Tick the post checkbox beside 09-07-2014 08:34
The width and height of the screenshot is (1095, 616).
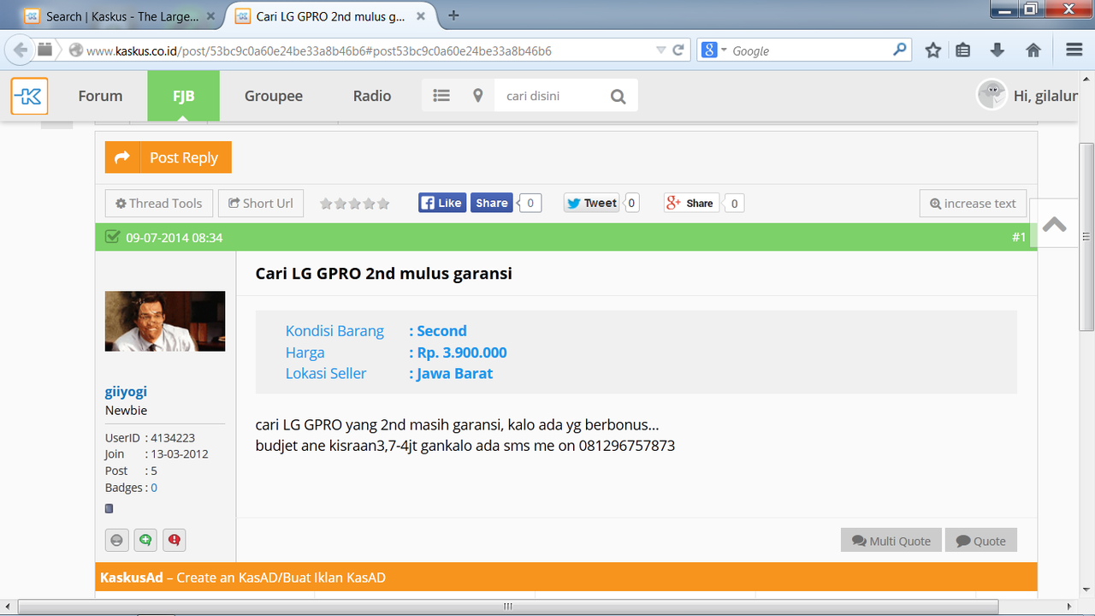coord(112,237)
